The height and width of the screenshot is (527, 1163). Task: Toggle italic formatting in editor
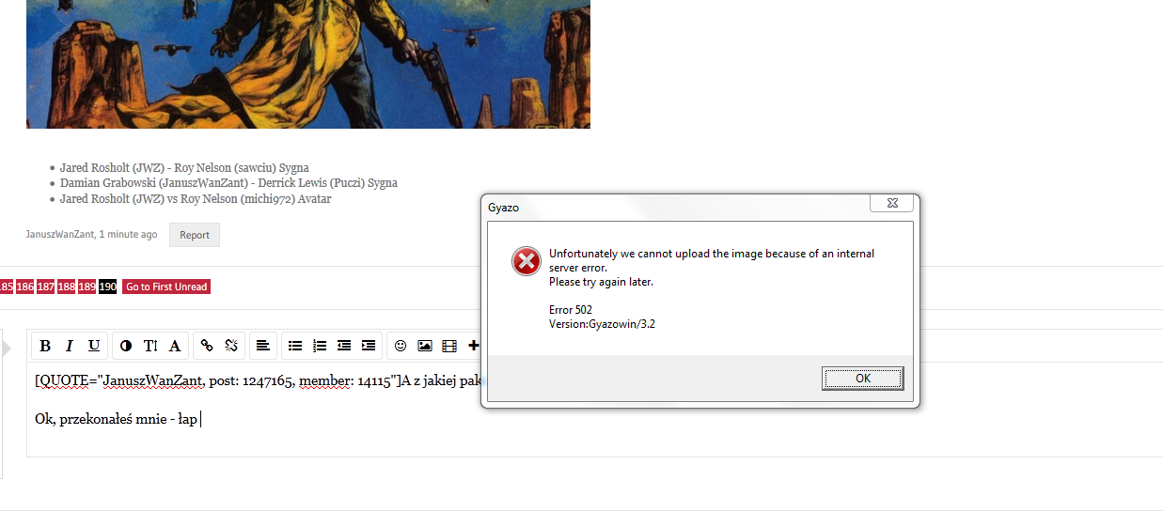(x=70, y=346)
